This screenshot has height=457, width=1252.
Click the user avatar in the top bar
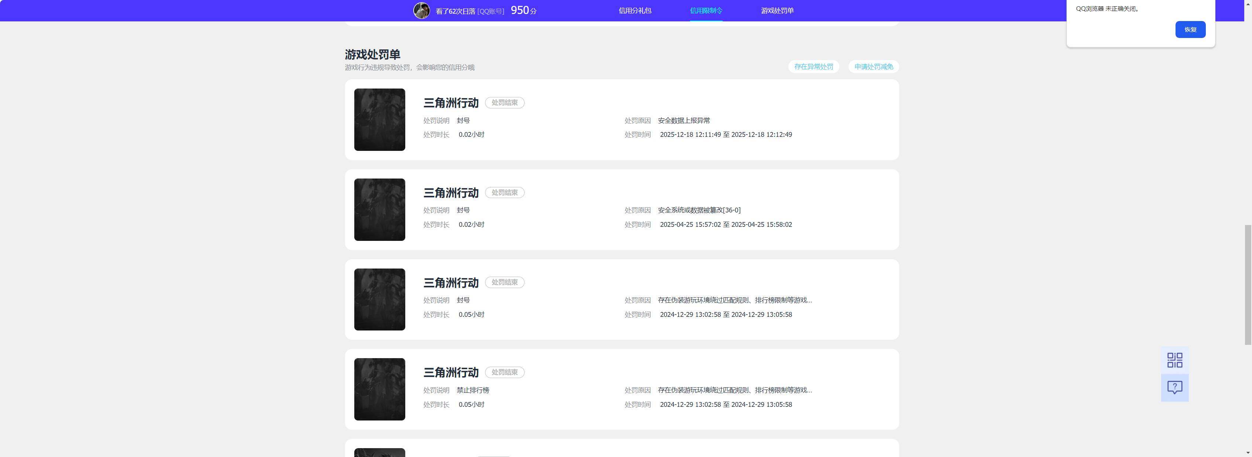[x=422, y=11]
